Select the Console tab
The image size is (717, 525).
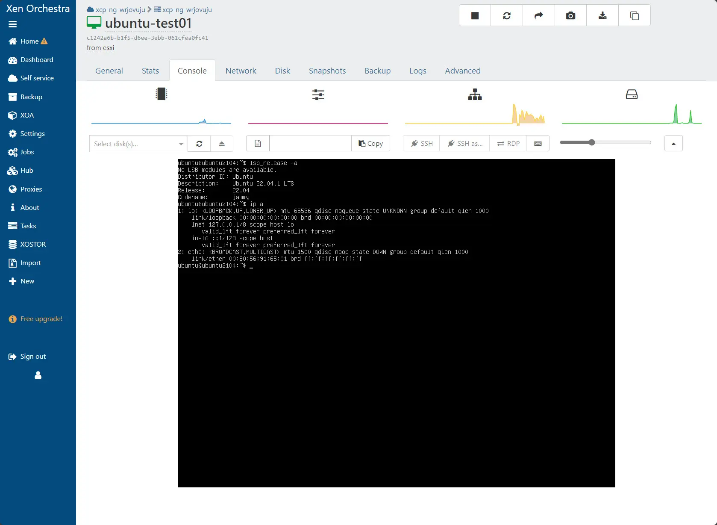pyautogui.click(x=192, y=71)
